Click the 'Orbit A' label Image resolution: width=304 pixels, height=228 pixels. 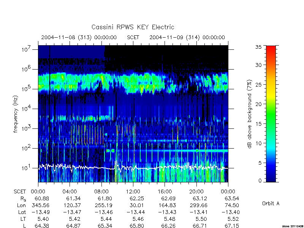(x=271, y=203)
